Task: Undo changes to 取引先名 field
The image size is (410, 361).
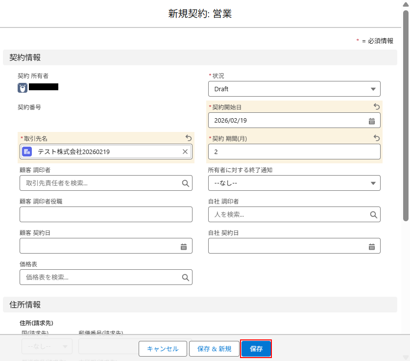Action: (188, 138)
